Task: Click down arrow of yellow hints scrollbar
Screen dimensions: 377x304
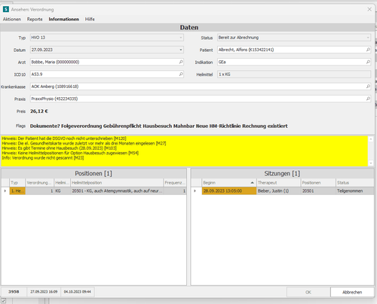Action: point(371,163)
